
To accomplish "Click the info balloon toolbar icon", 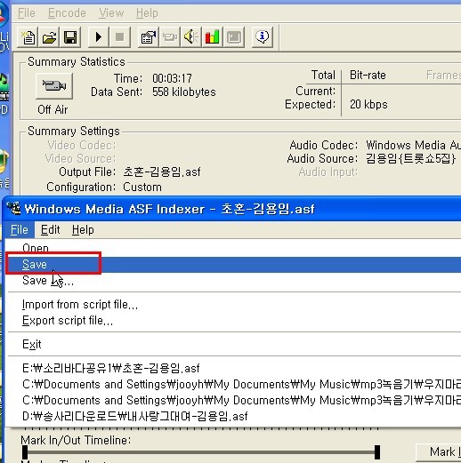I will point(263,37).
